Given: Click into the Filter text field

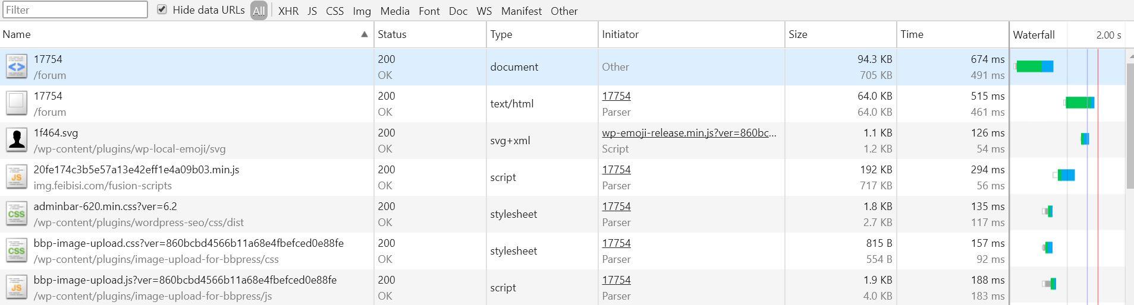Looking at the screenshot, I should pyautogui.click(x=75, y=9).
